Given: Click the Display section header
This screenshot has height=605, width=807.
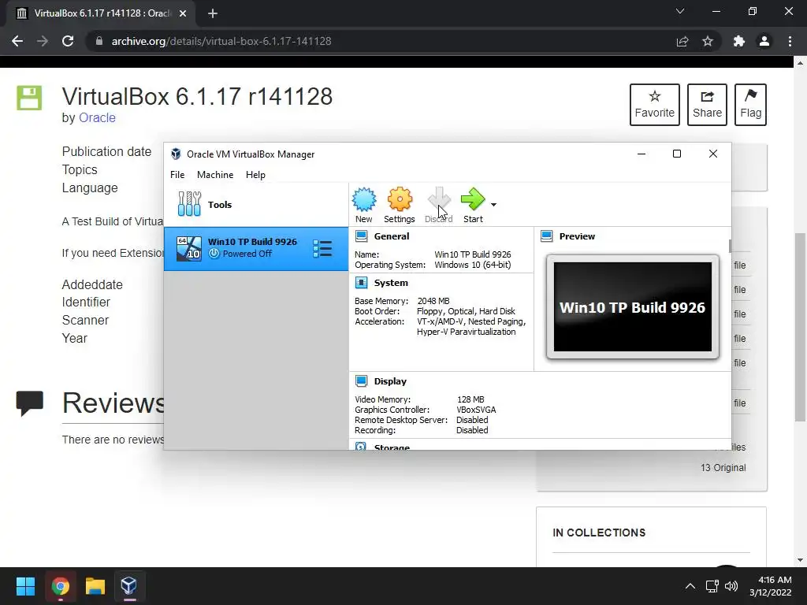Looking at the screenshot, I should (x=390, y=381).
